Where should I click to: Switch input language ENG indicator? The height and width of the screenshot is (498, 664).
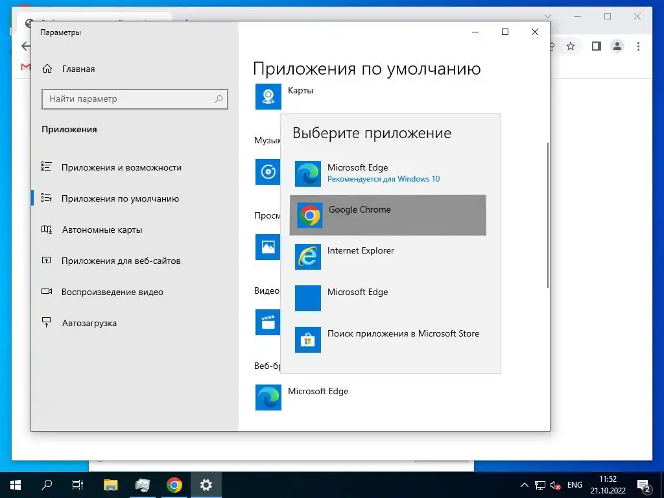click(575, 485)
